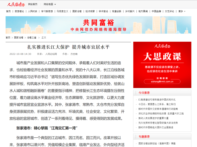Expand the 更多 navigation menu
This screenshot has width=197, height=147.
tap(182, 11)
